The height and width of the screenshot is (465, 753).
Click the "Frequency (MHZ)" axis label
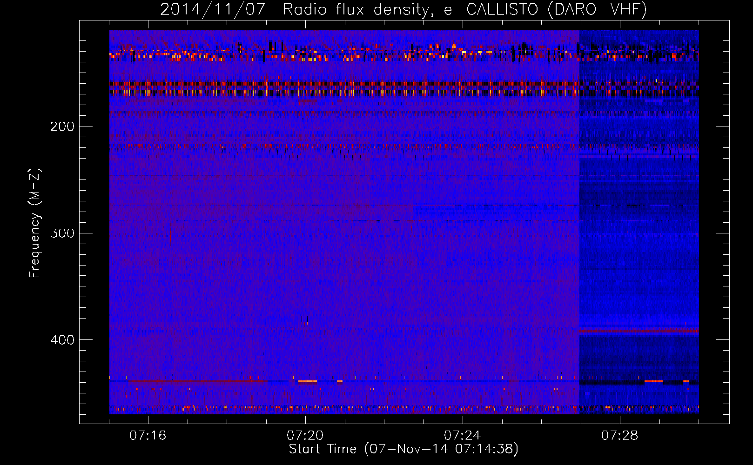(35, 223)
